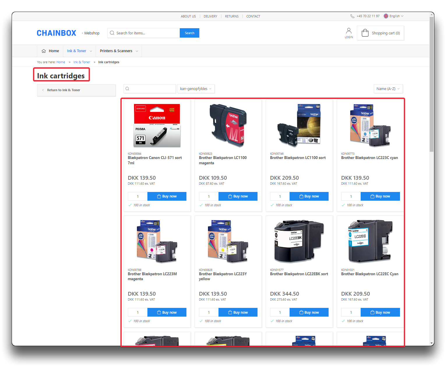The image size is (446, 367).
Task: Open the kan-genopfyldes filter dropdown
Action: tap(196, 89)
